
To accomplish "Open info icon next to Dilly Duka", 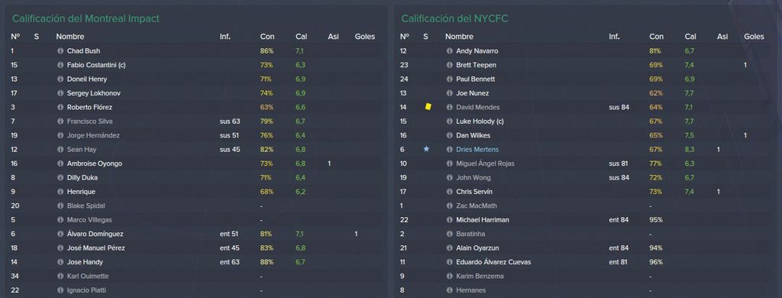I will click(60, 178).
